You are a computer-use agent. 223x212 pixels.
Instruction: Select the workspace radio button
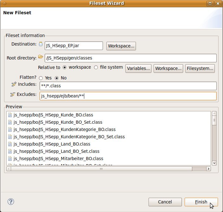coord(65,67)
